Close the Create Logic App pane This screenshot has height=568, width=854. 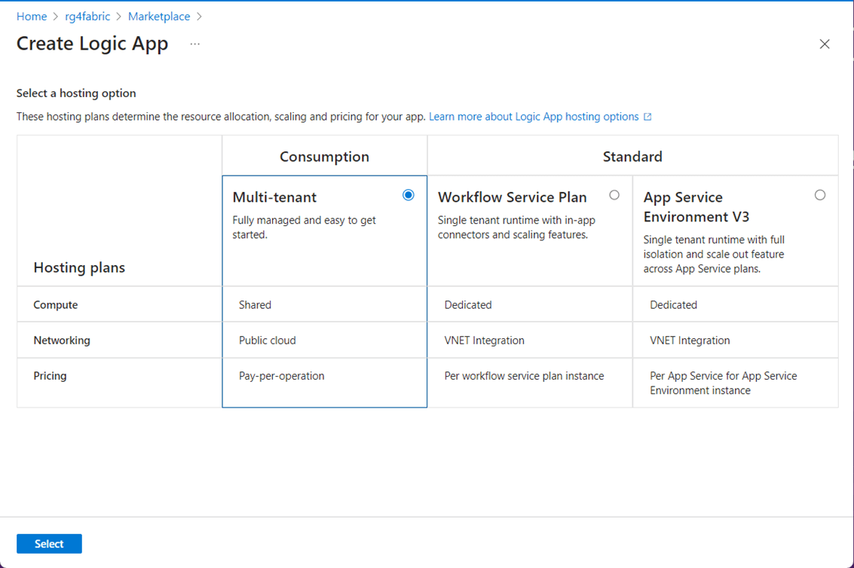click(825, 44)
